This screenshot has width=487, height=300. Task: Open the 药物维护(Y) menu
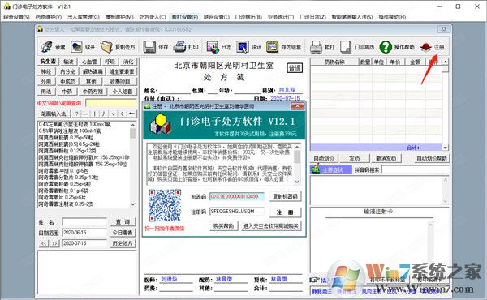click(49, 17)
